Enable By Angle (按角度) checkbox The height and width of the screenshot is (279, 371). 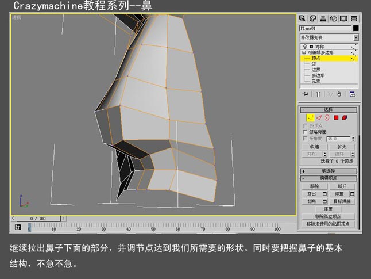(x=305, y=139)
